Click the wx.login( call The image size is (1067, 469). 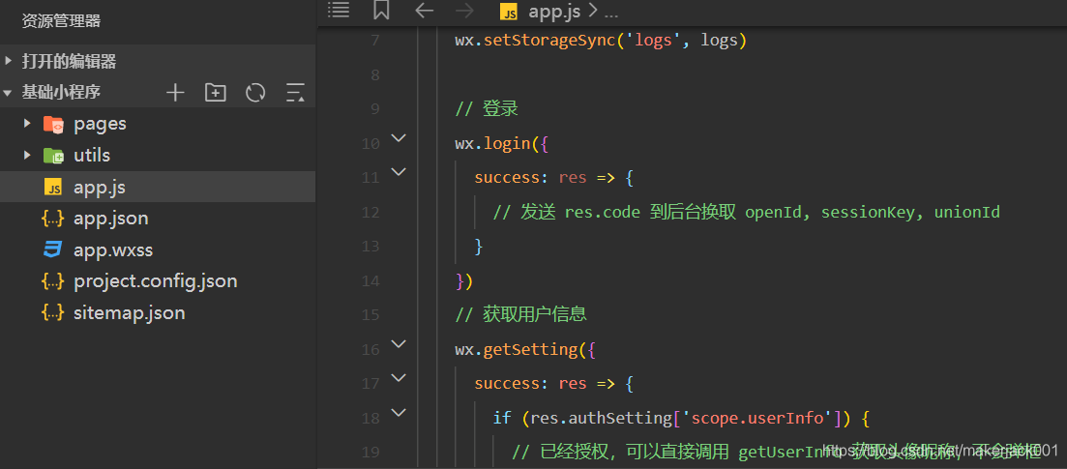[x=497, y=144]
